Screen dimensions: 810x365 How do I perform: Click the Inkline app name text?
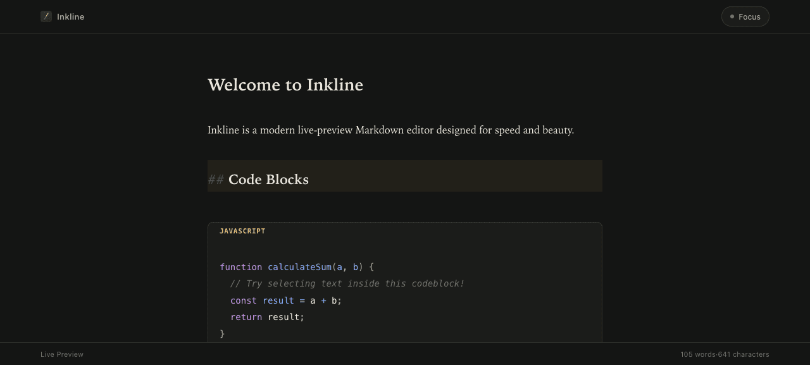(x=70, y=16)
